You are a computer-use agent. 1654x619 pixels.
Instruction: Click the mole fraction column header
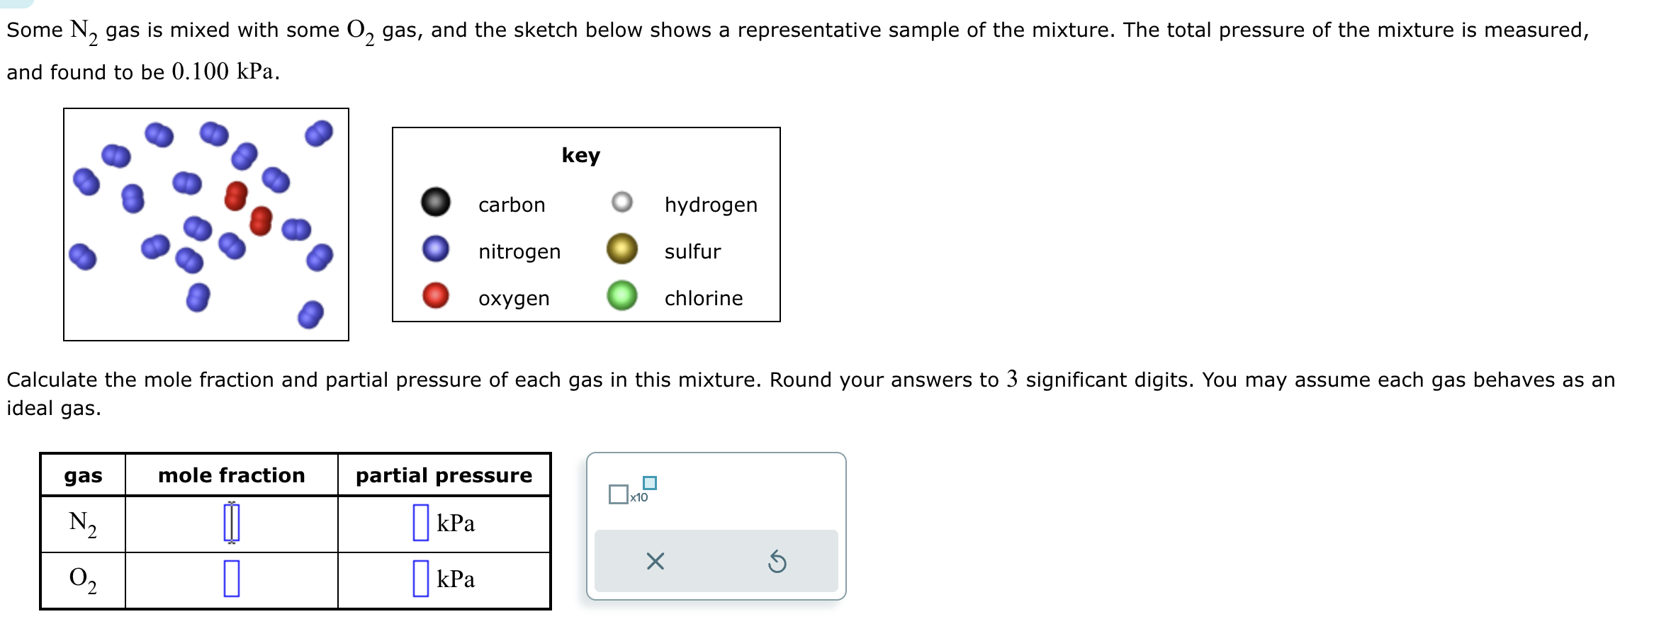point(230,475)
